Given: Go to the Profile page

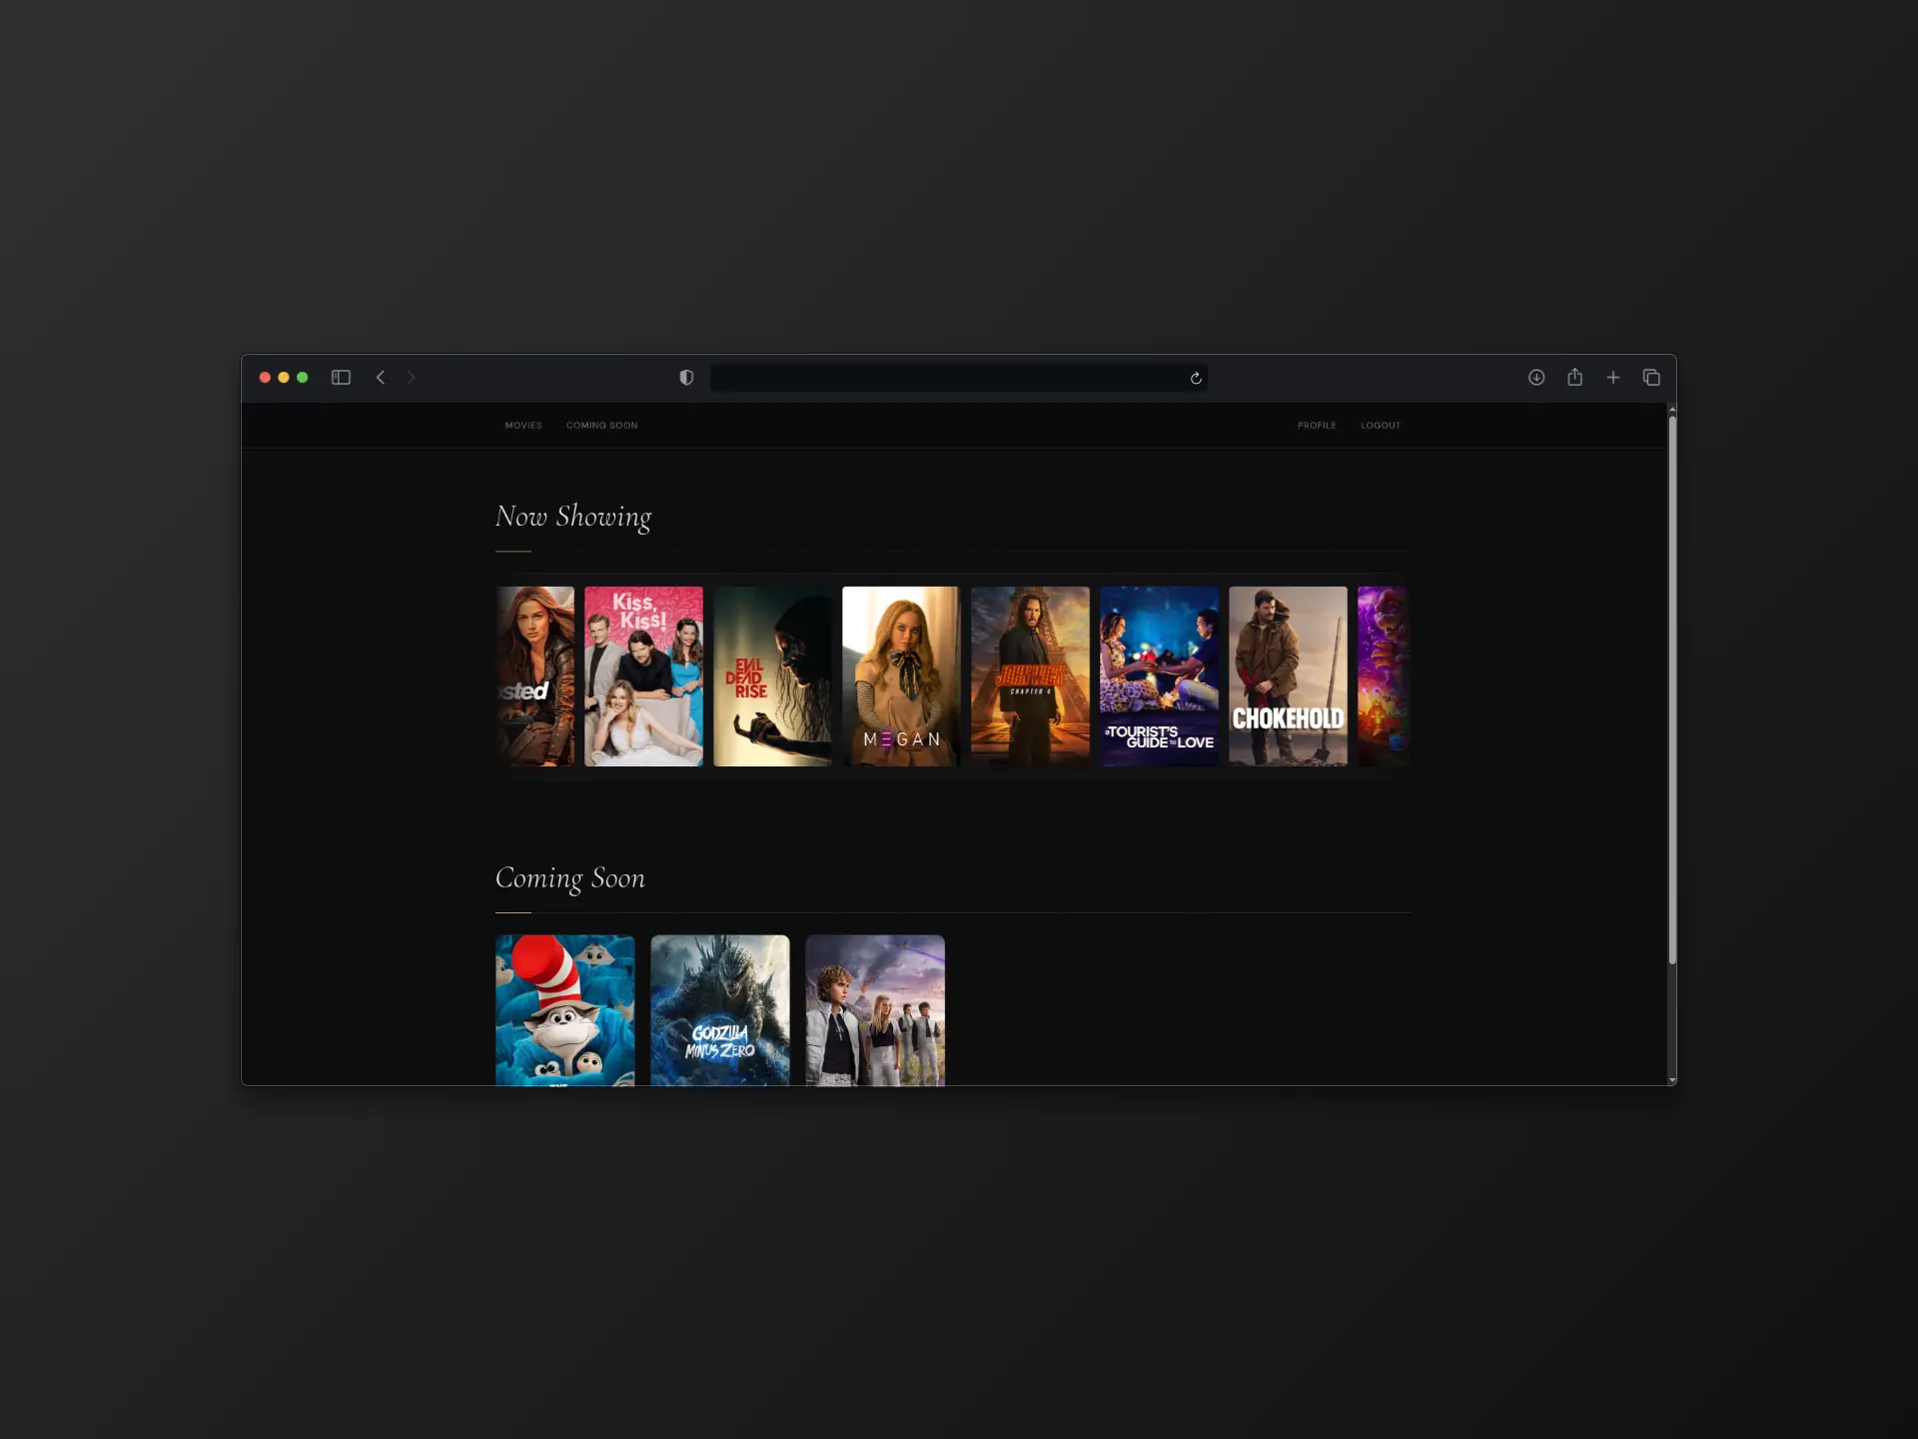Looking at the screenshot, I should pyautogui.click(x=1317, y=426).
